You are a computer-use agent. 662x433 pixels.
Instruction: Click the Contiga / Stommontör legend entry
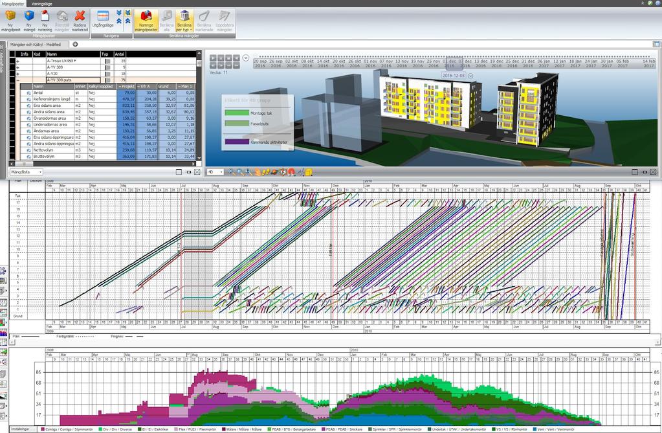[x=66, y=429]
